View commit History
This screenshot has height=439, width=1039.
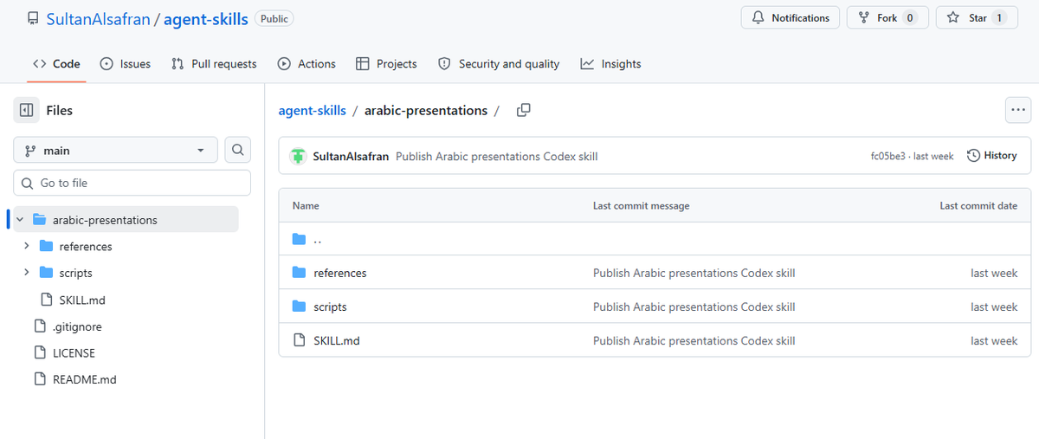click(992, 156)
